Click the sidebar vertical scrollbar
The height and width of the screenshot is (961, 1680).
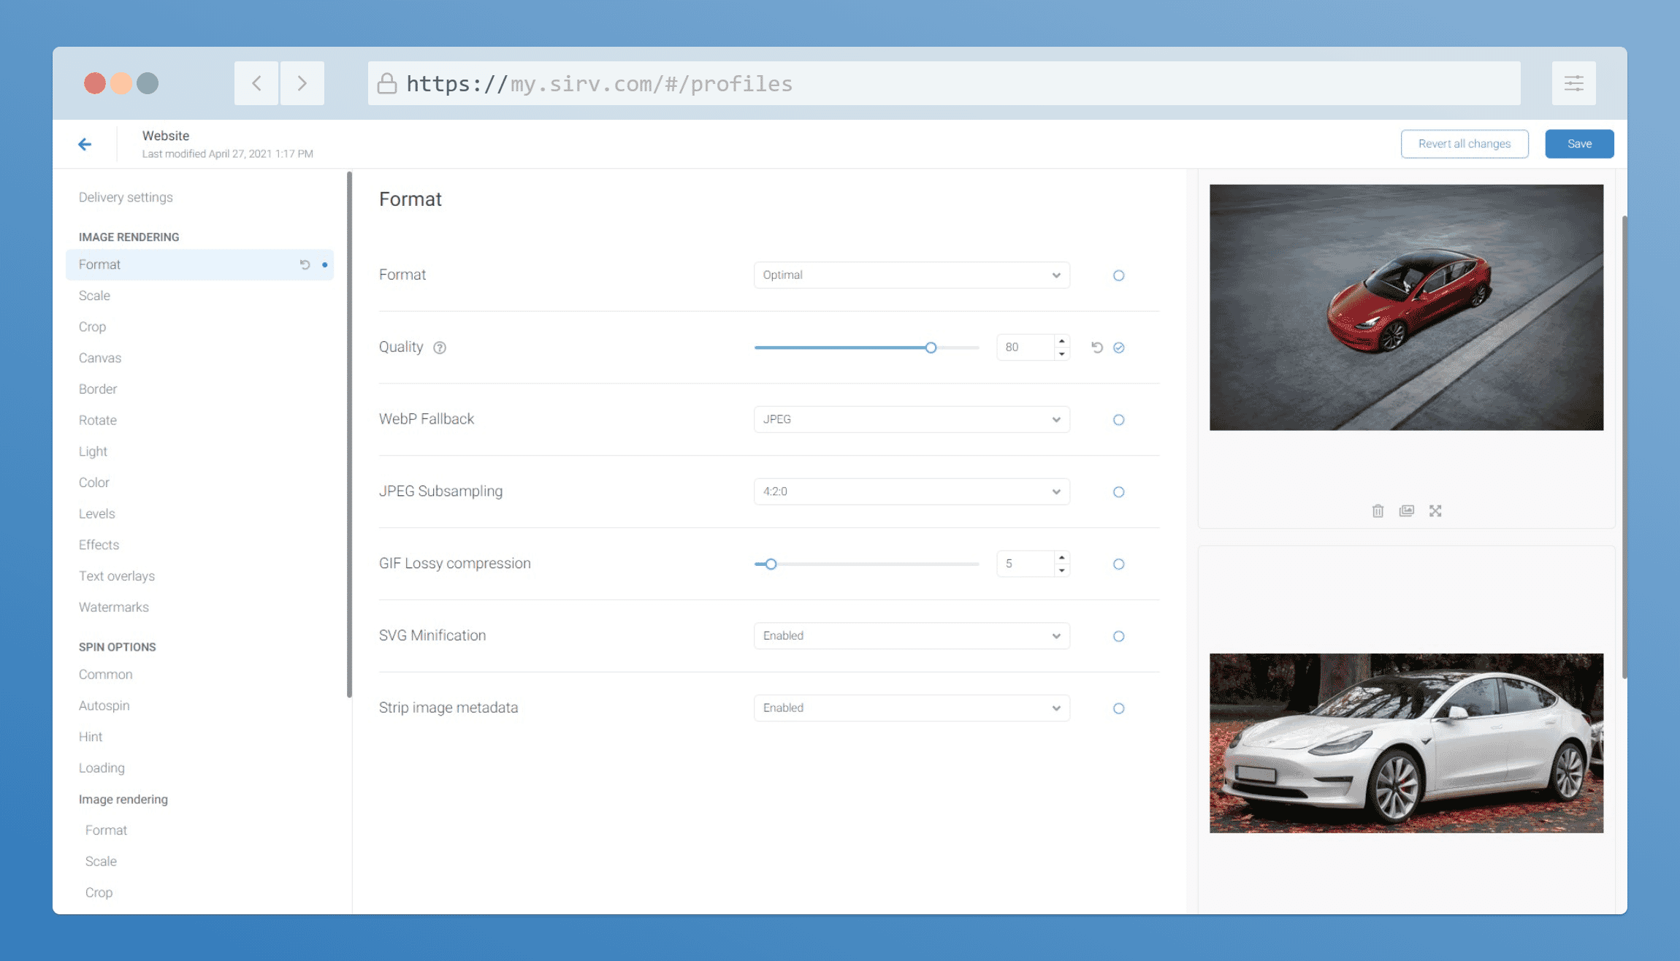pos(349,434)
